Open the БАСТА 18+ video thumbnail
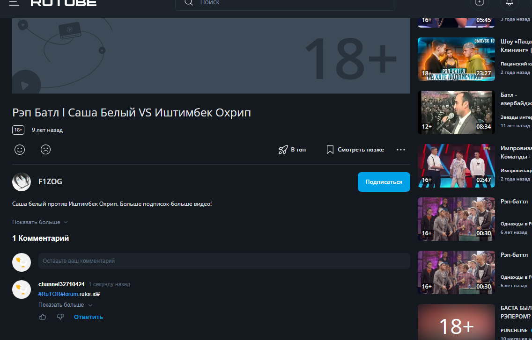This screenshot has width=532, height=340. point(456,322)
